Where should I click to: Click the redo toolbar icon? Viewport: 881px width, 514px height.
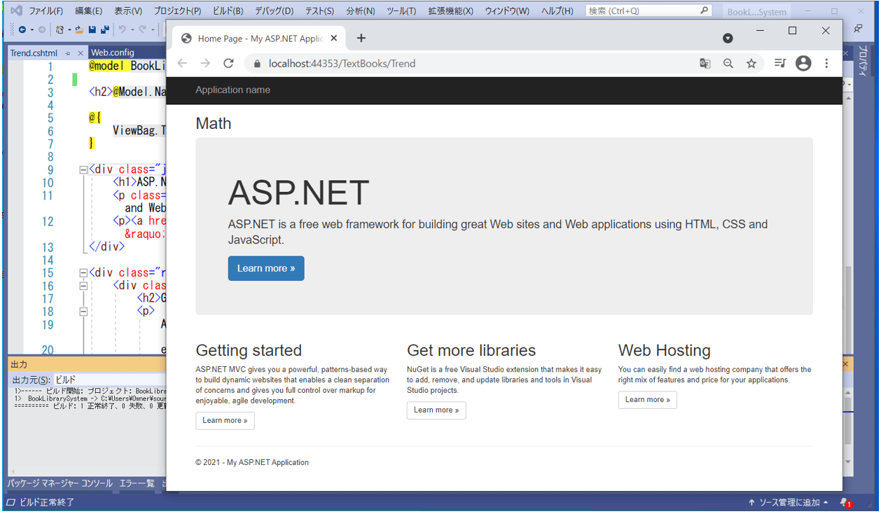[142, 29]
